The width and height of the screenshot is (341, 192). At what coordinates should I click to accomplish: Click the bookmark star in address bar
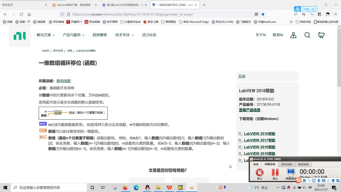tap(263, 14)
